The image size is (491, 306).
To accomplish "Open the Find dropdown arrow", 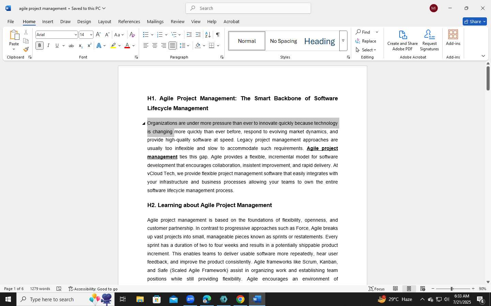I will 377,32.
